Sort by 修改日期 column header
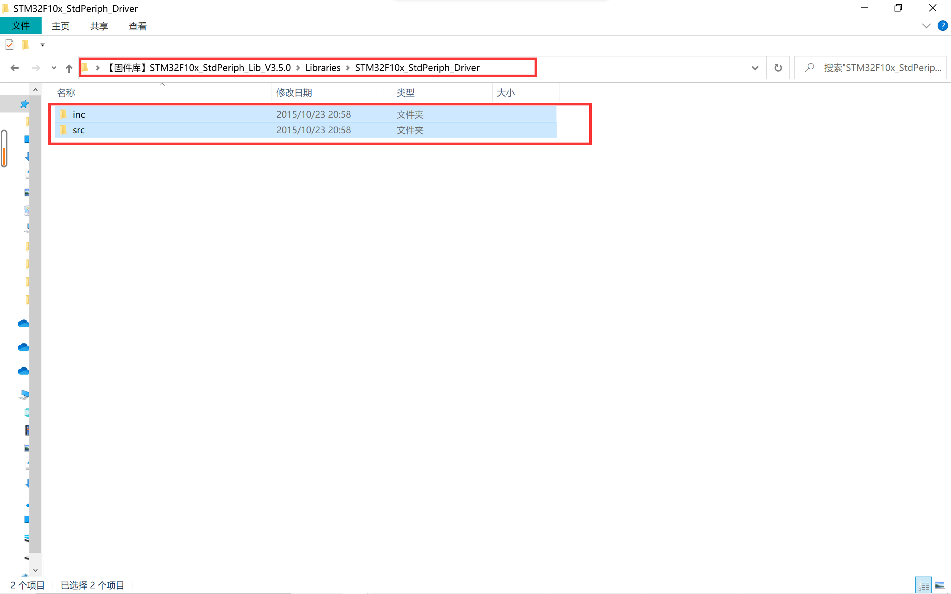Viewport: 951px width, 594px height. coord(294,93)
